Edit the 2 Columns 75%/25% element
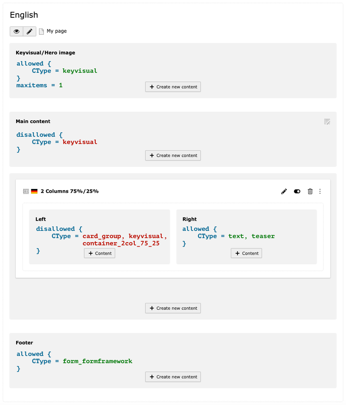This screenshot has height=405, width=346. click(284, 191)
